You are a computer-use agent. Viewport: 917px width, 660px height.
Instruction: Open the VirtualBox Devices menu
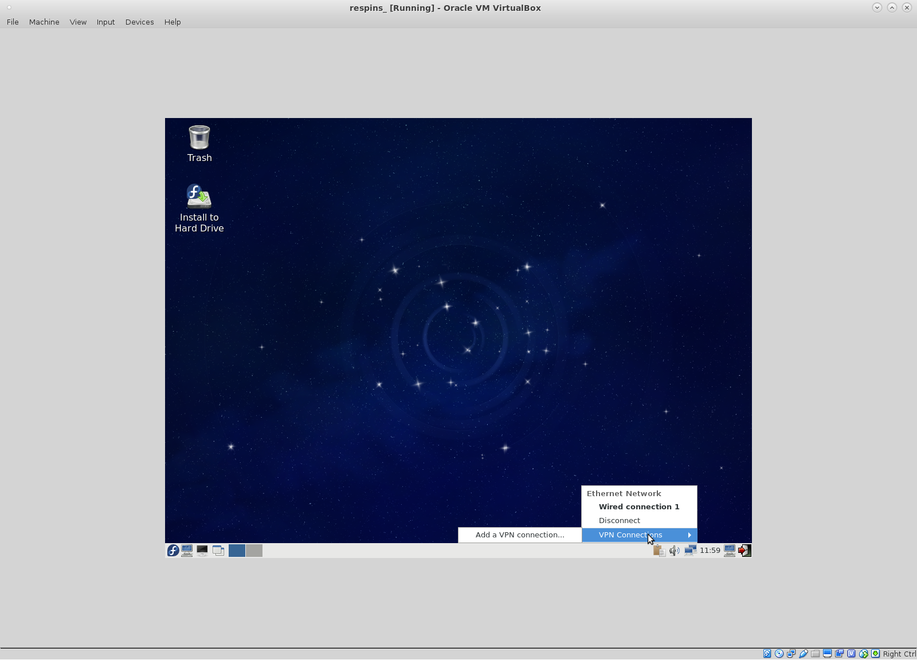139,22
